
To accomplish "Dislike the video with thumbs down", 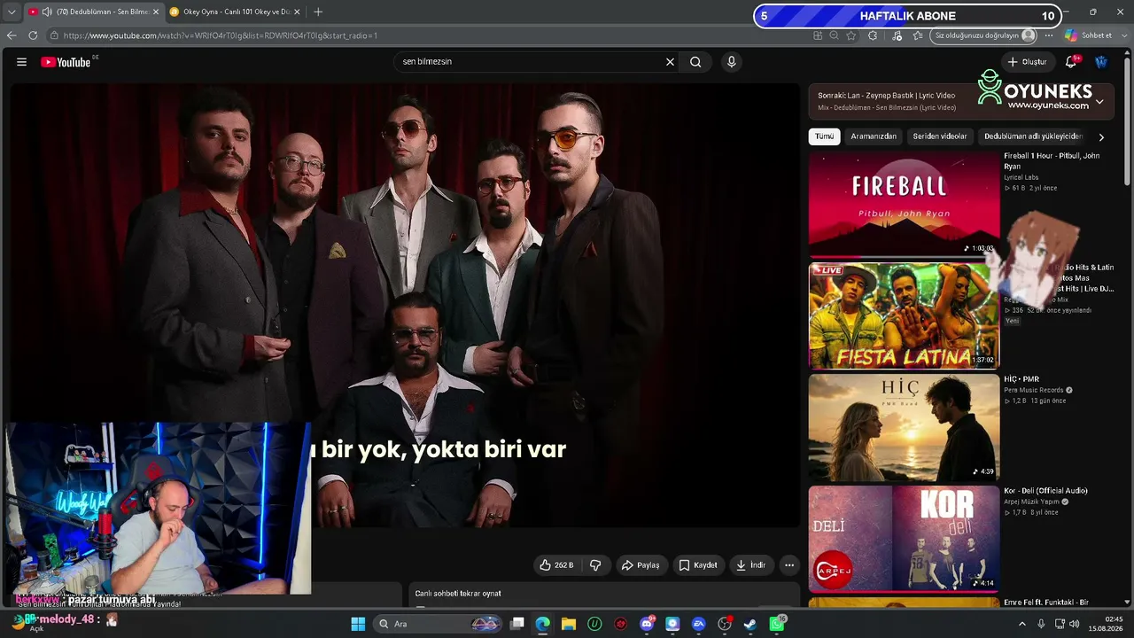I will click(595, 565).
